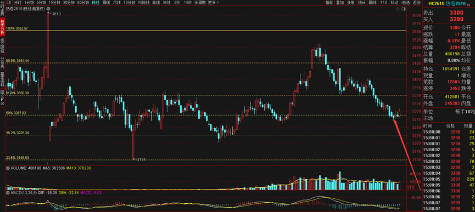Open the 成交明细 sidebar tab

click(2, 45)
